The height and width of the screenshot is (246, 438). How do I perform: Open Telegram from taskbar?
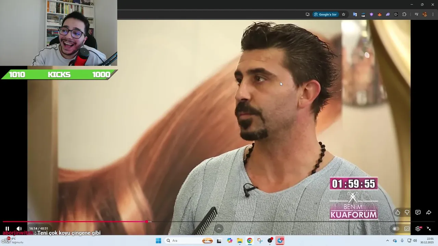click(280, 241)
